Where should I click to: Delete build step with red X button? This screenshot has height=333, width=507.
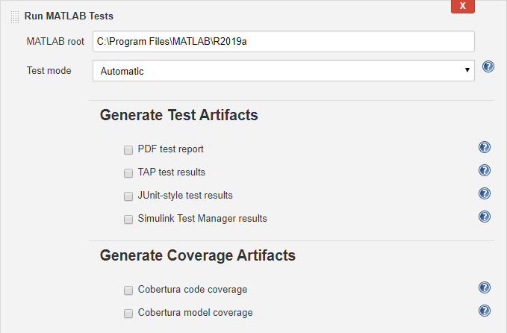[463, 6]
